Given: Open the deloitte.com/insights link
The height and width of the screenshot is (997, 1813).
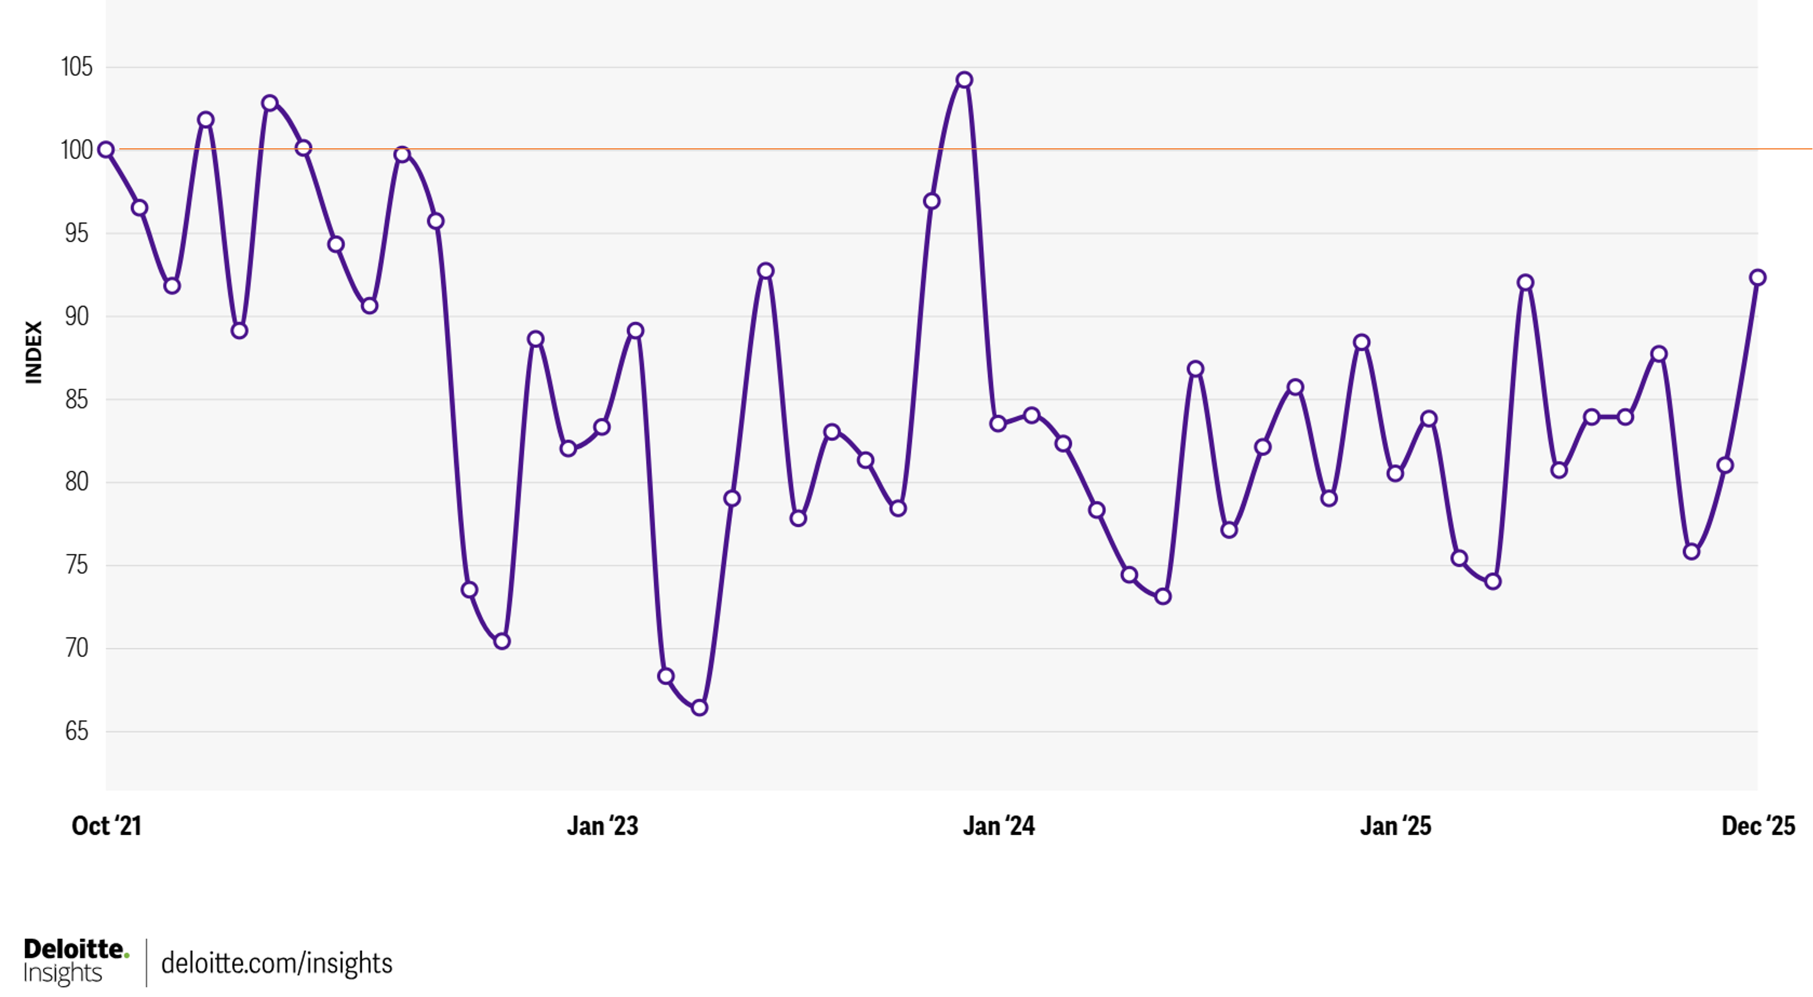Looking at the screenshot, I should pos(277,963).
